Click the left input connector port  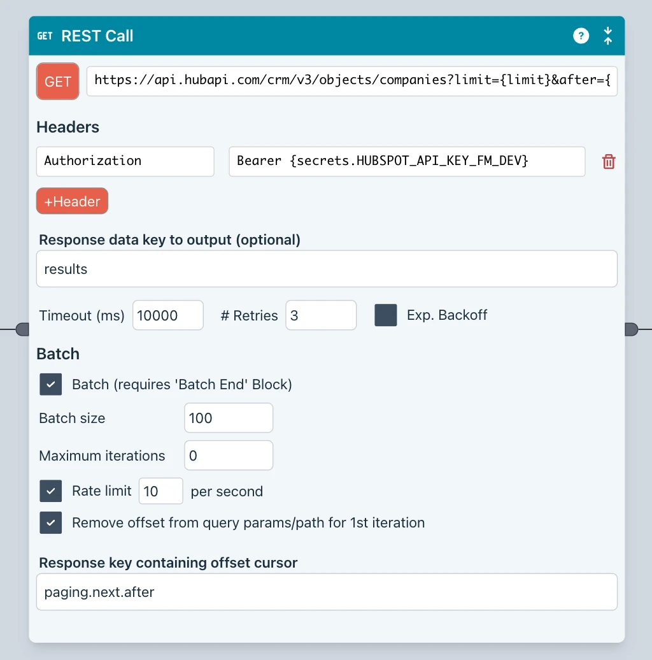click(x=22, y=329)
